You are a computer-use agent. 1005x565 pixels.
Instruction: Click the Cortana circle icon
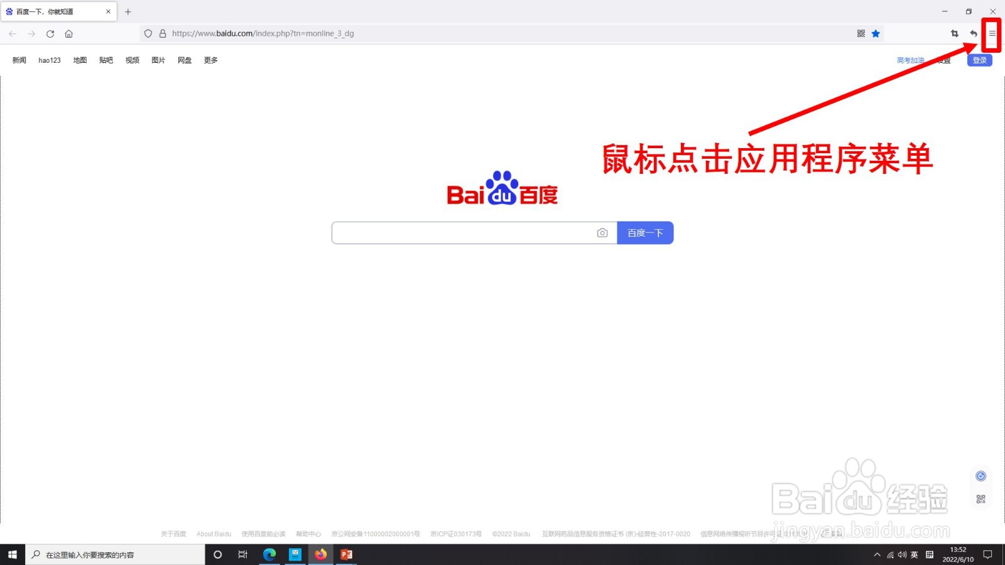(218, 554)
